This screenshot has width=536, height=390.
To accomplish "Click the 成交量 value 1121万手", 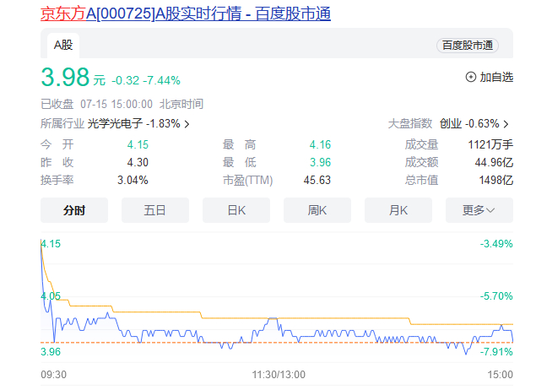I will coord(490,144).
